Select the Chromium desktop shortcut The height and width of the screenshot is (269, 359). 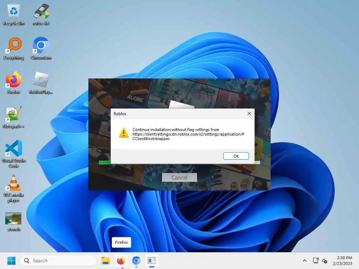41,49
